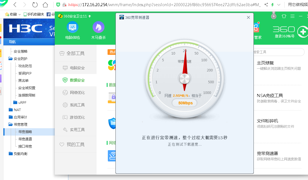Click the 360 medal icon
The width and height of the screenshot is (308, 180).
(274, 16)
